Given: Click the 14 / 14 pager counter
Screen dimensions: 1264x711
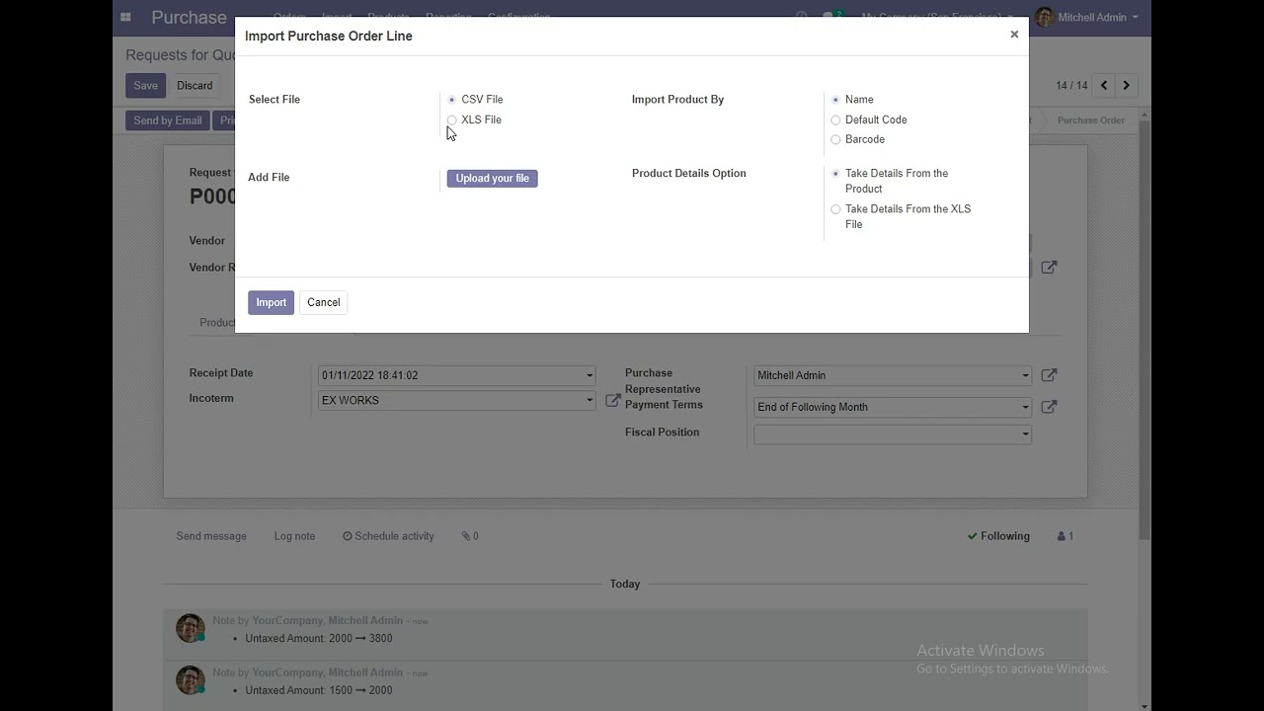Looking at the screenshot, I should (1071, 86).
